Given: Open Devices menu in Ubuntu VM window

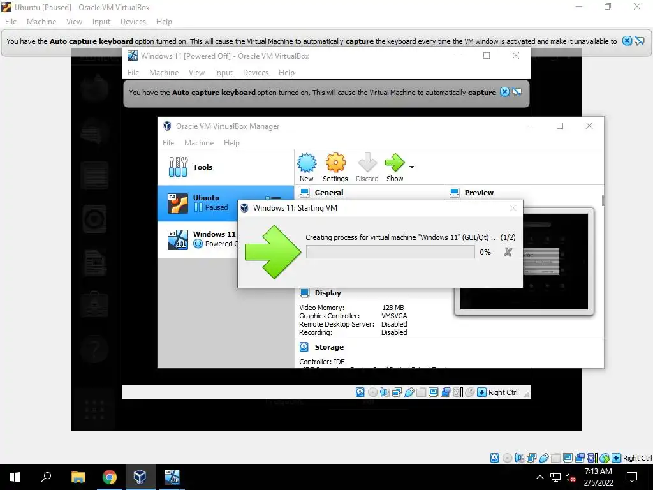Looking at the screenshot, I should [133, 22].
